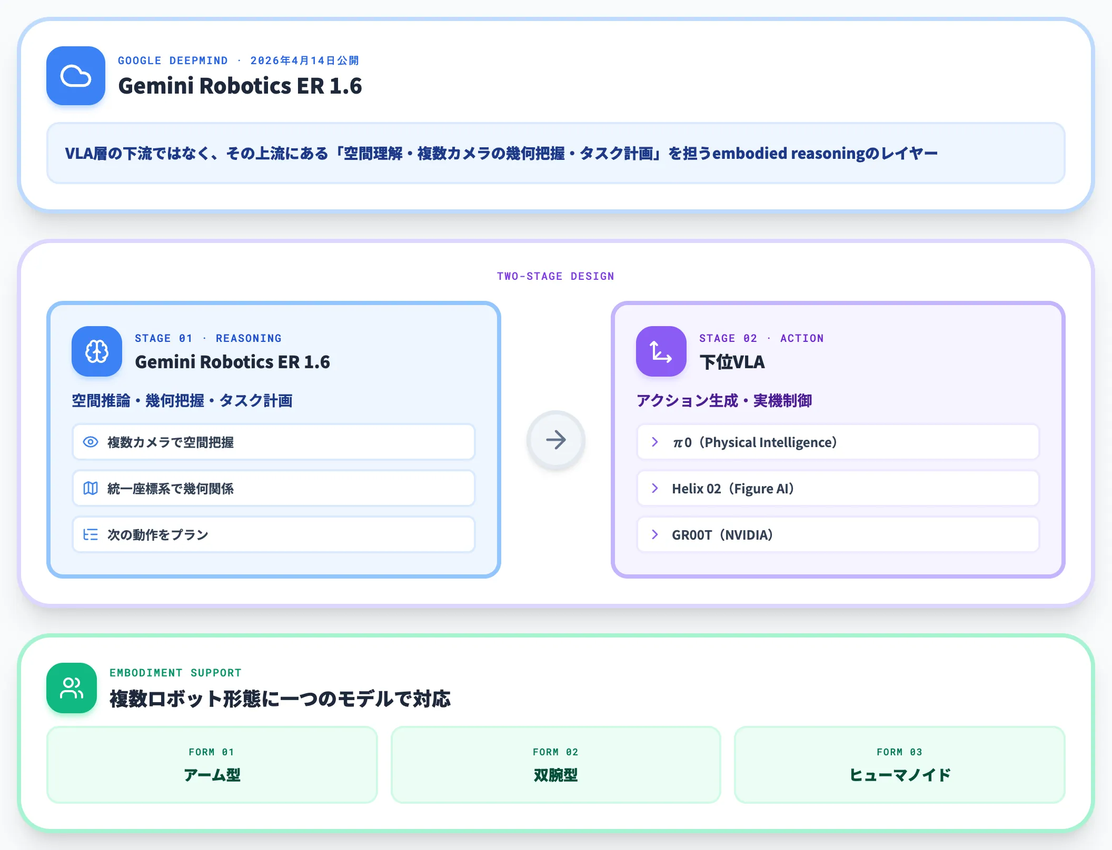The width and height of the screenshot is (1112, 850).
Task: Click the list icon next to 次の動作をプラン
Action: pos(91,534)
